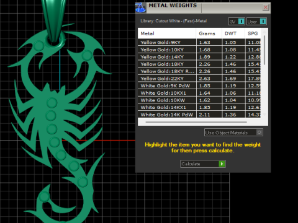Select the Yellow Gold:10KY row
298x223 pixels.
[199, 50]
